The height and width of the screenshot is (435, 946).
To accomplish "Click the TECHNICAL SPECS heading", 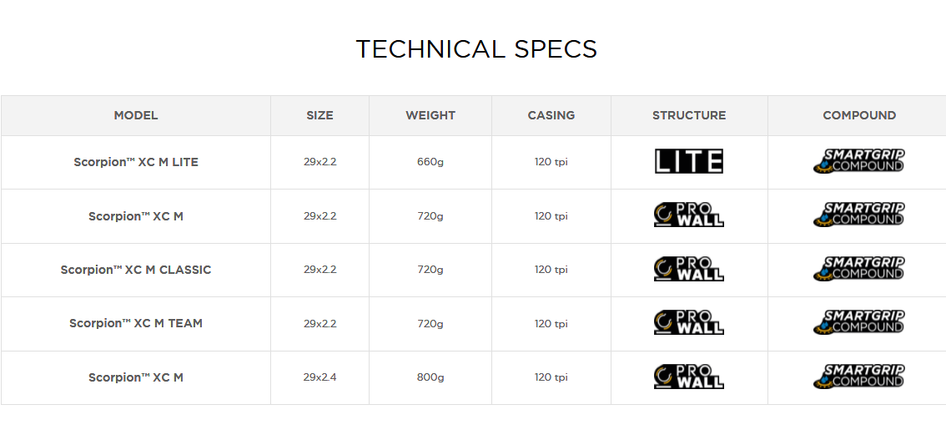I will click(476, 49).
